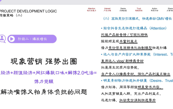Click the line 解决嘴馋又怕身体负担的问题
This screenshot has width=173, height=109.
pyautogui.click(x=44, y=92)
